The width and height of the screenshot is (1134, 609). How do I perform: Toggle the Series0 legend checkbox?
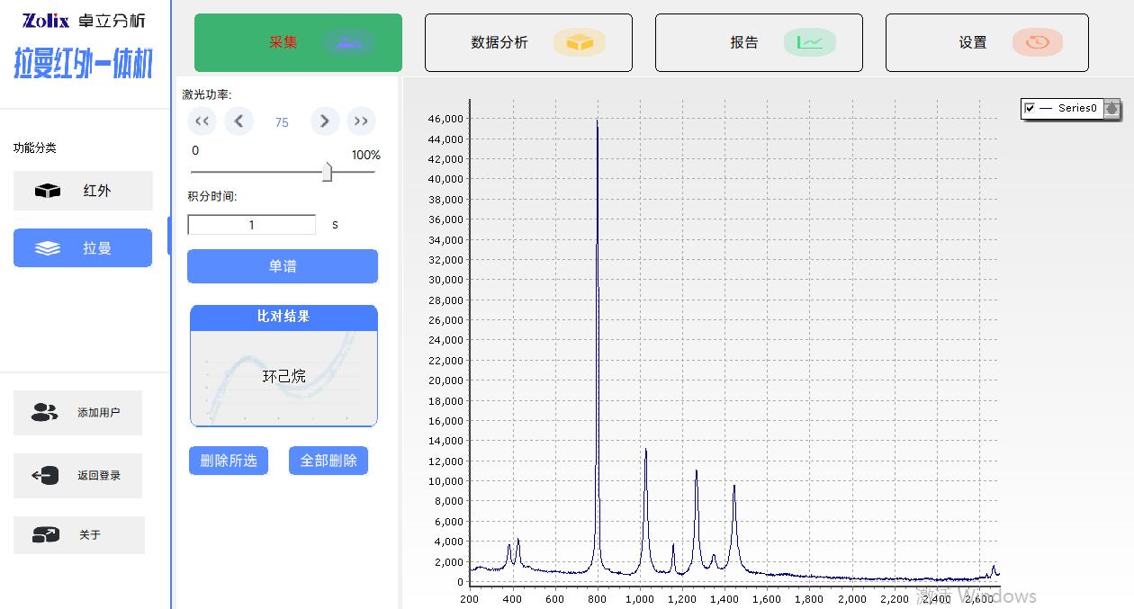click(1030, 108)
